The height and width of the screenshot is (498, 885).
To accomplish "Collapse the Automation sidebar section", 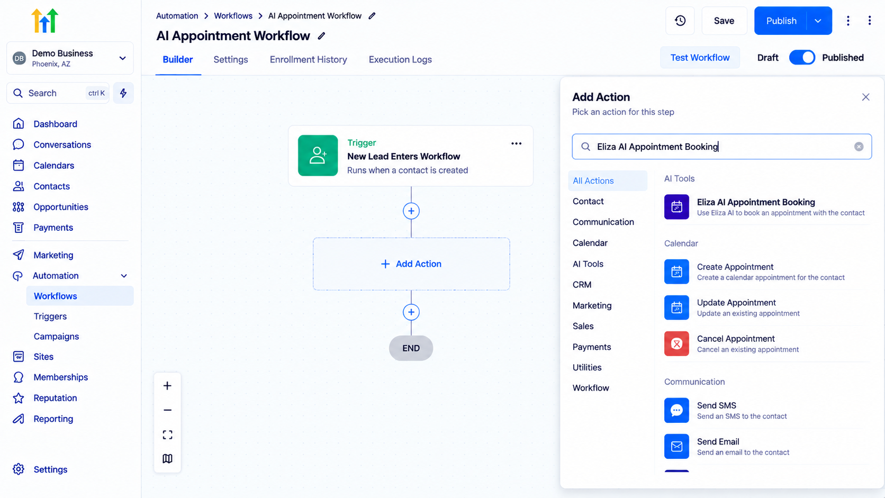I will coord(124,276).
